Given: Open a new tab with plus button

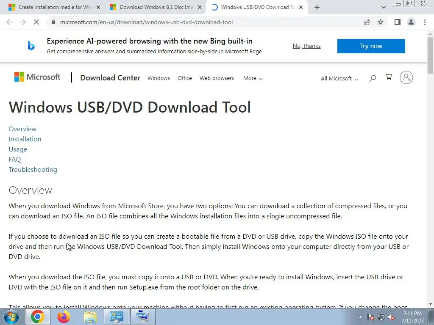Looking at the screenshot, I should [x=317, y=7].
